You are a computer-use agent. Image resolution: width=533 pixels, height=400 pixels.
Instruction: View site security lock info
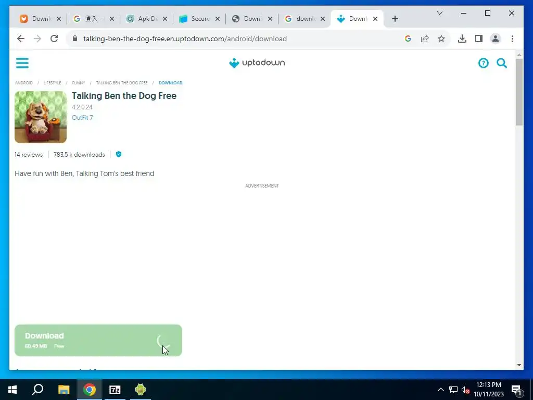(x=75, y=39)
